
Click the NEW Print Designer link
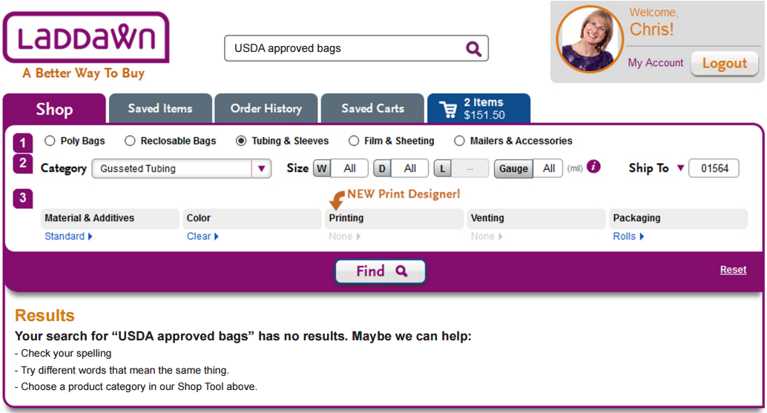404,194
